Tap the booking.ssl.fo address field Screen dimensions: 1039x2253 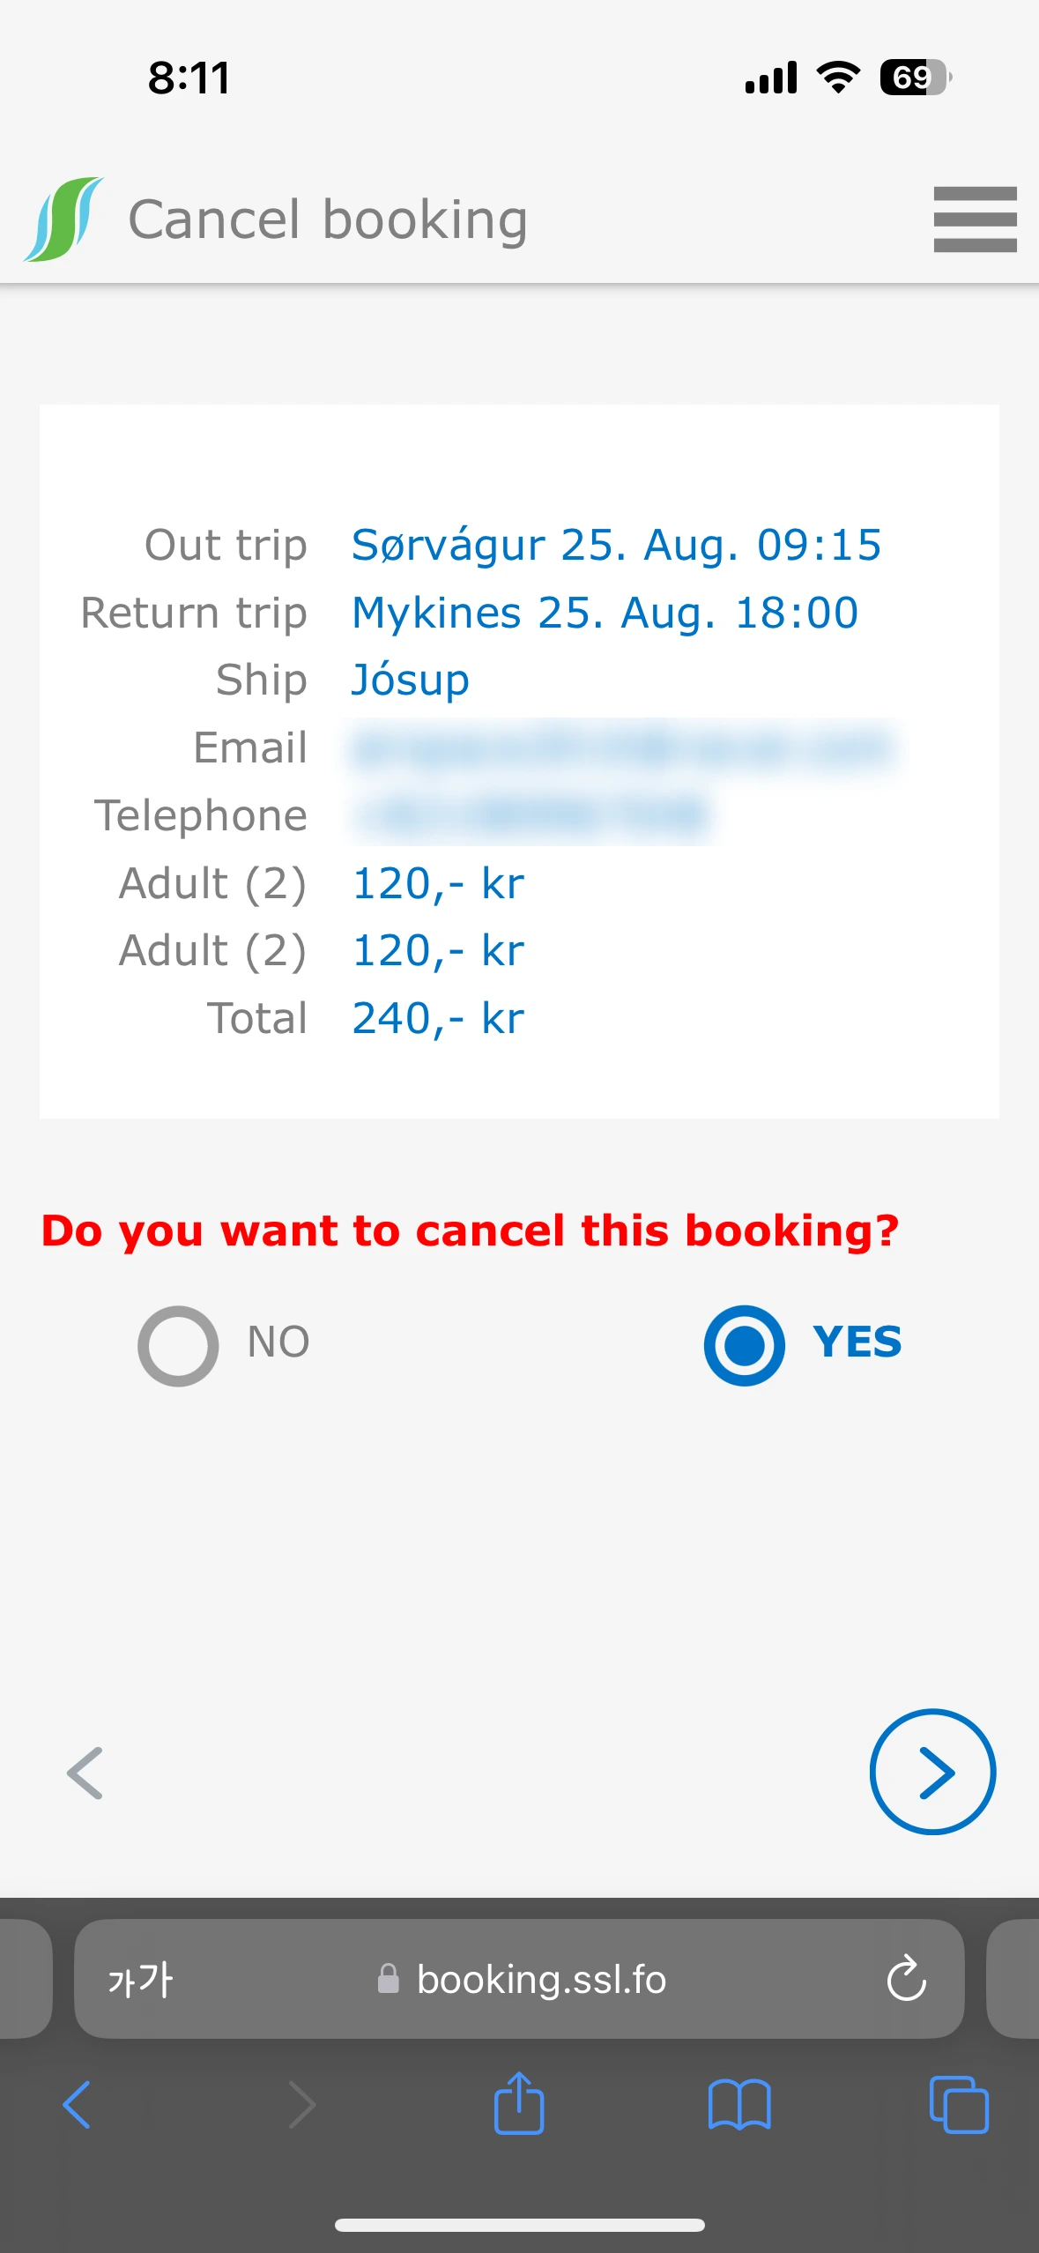(x=540, y=1979)
